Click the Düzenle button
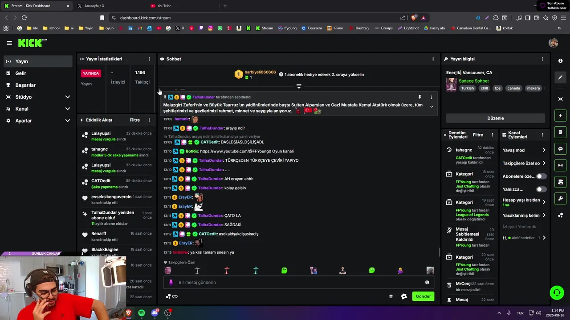The image size is (570, 320). 496,118
